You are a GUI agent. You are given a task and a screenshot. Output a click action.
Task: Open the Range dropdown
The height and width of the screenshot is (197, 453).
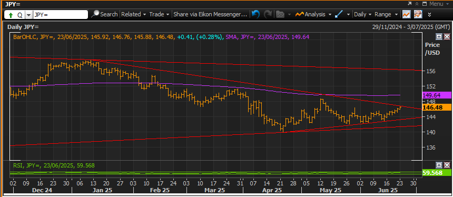tap(386, 14)
